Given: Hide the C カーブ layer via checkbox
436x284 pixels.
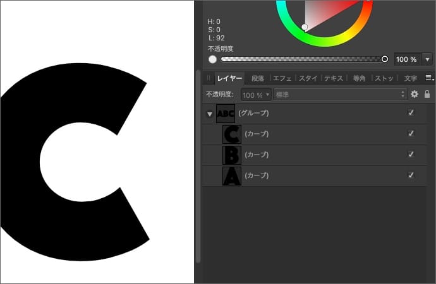Looking at the screenshot, I should pyautogui.click(x=411, y=134).
